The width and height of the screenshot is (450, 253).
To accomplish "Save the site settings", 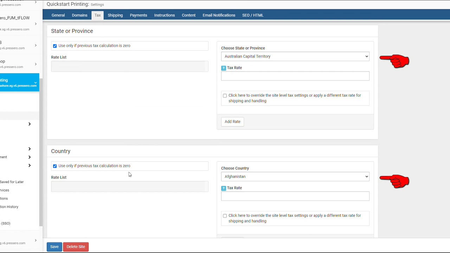I will tap(54, 247).
